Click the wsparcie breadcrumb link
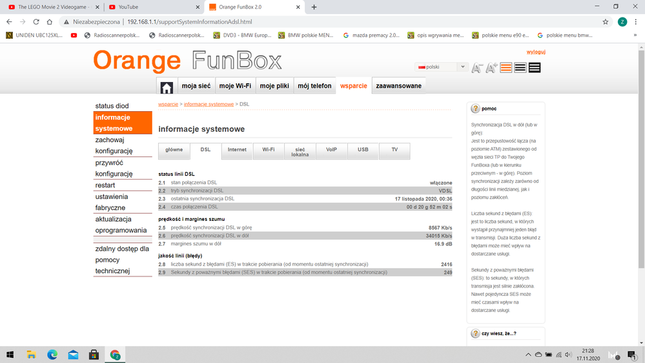 coord(168,104)
